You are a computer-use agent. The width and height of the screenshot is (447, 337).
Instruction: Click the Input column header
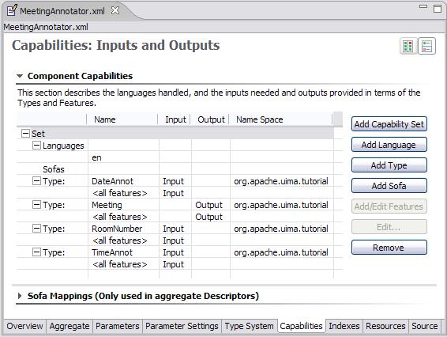click(x=175, y=119)
